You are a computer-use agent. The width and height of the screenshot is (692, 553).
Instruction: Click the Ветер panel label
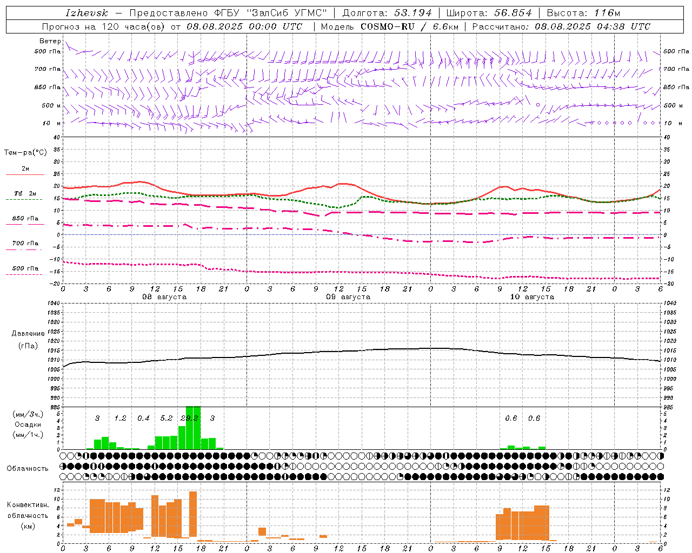coord(50,41)
